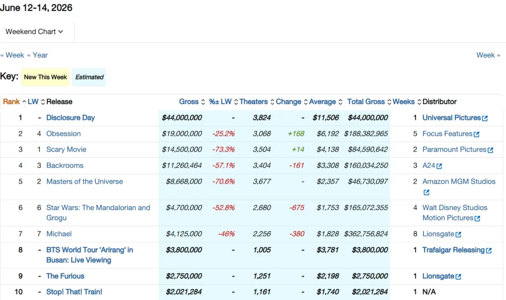Click the Estimated key swatch
This screenshot has height=300, width=506.
click(89, 77)
